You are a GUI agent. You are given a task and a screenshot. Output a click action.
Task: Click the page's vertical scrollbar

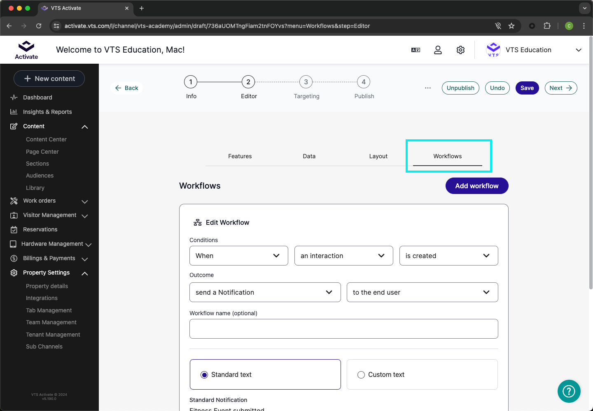click(x=591, y=164)
